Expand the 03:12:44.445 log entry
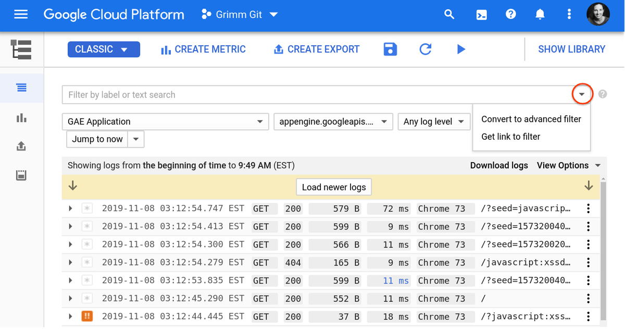The height and width of the screenshot is (329, 626). coord(71,316)
